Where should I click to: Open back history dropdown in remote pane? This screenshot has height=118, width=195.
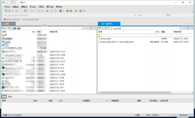(102, 28)
